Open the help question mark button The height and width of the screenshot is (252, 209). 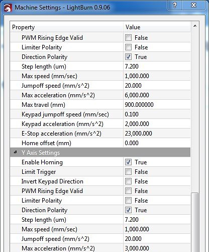coord(175,5)
